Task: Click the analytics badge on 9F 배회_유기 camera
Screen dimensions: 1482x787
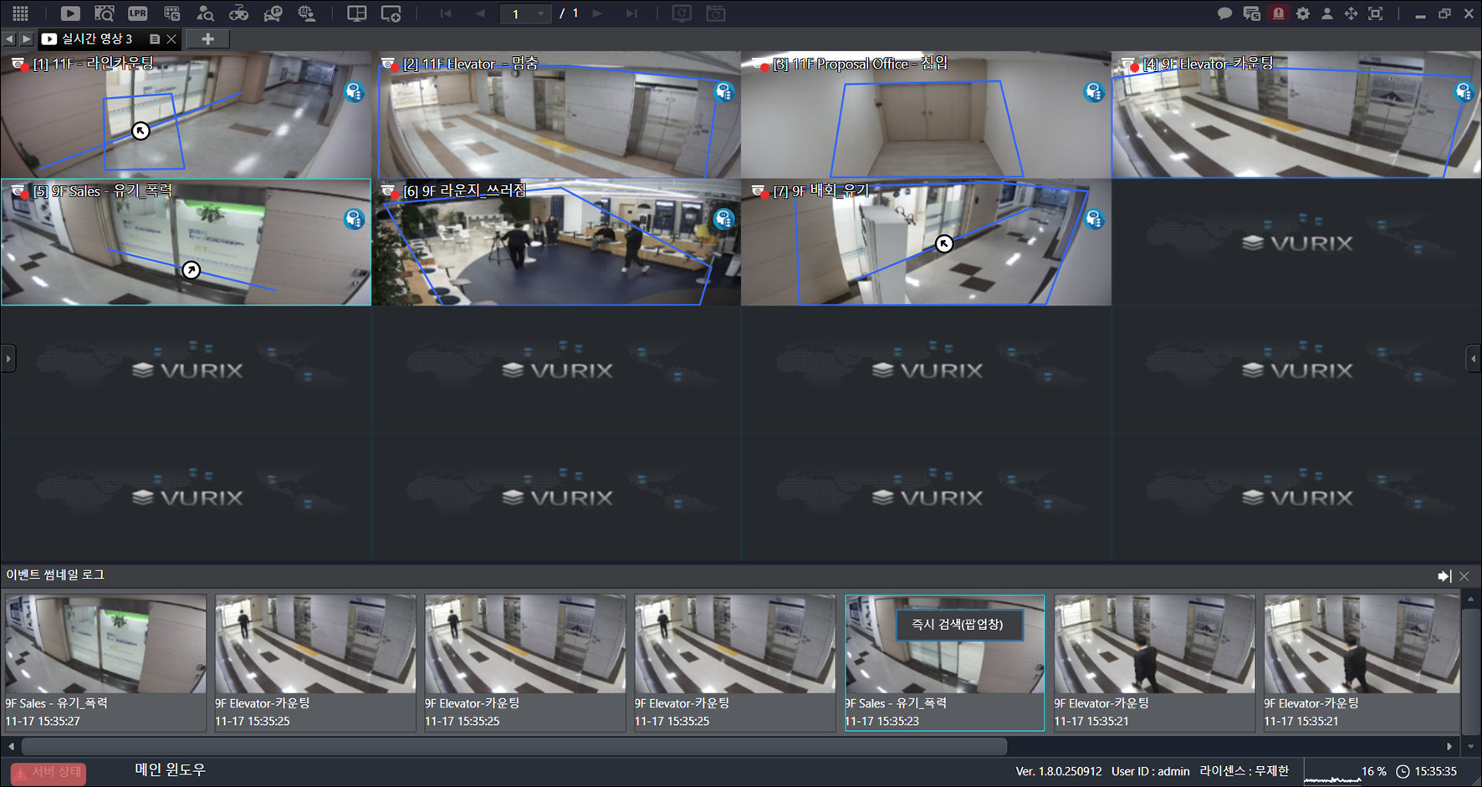Action: [1094, 219]
